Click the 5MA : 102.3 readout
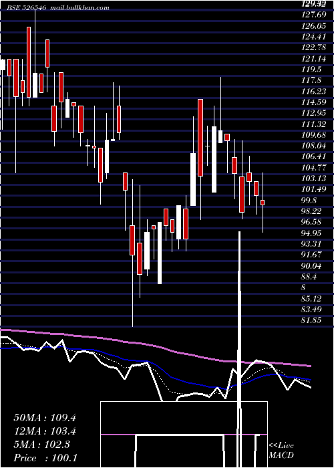Viewport: 334px width, 468px height. click(x=41, y=445)
